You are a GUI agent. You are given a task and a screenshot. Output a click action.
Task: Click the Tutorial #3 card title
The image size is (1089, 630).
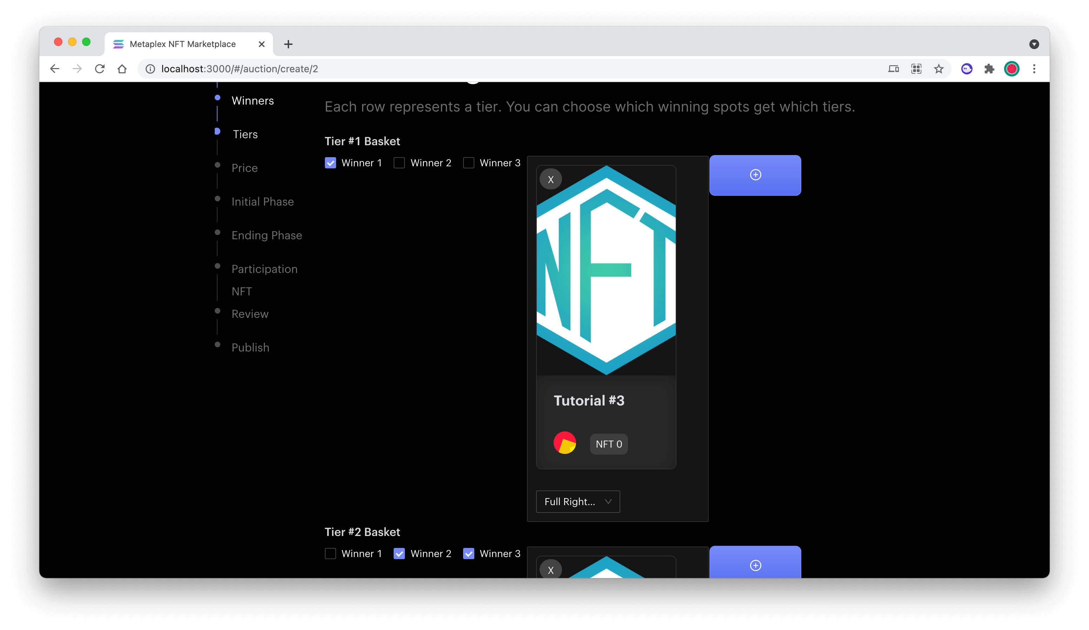click(589, 401)
